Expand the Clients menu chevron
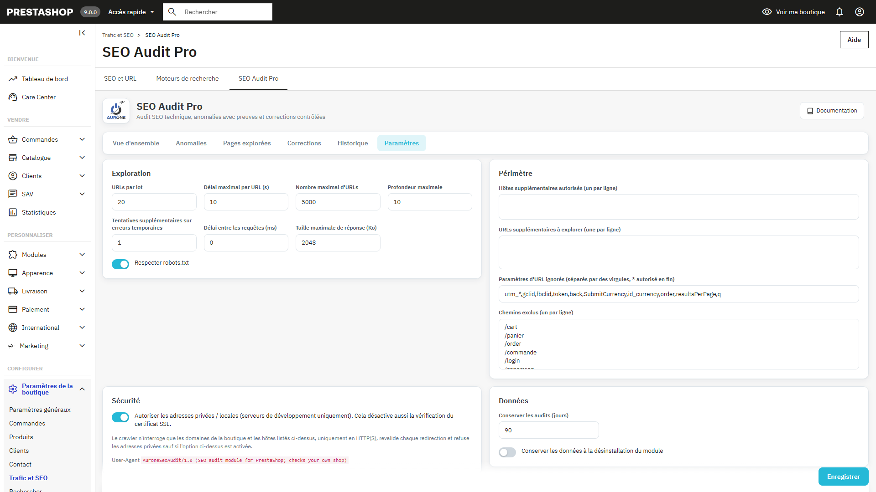 (x=82, y=176)
